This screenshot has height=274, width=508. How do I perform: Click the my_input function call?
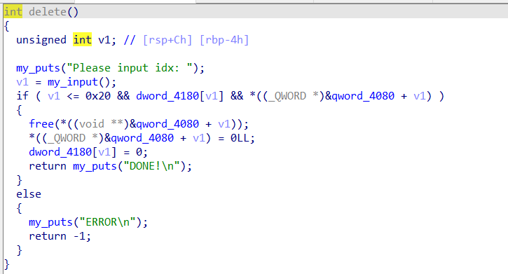pos(73,82)
